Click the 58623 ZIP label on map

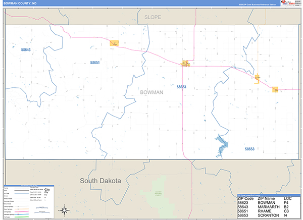[181, 87]
